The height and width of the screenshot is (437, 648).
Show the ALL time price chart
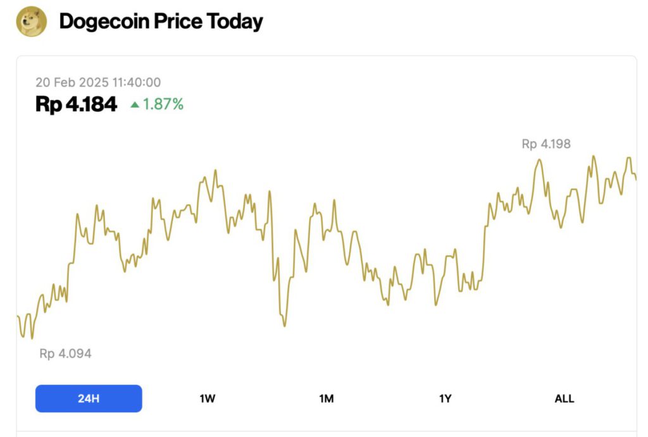point(564,398)
